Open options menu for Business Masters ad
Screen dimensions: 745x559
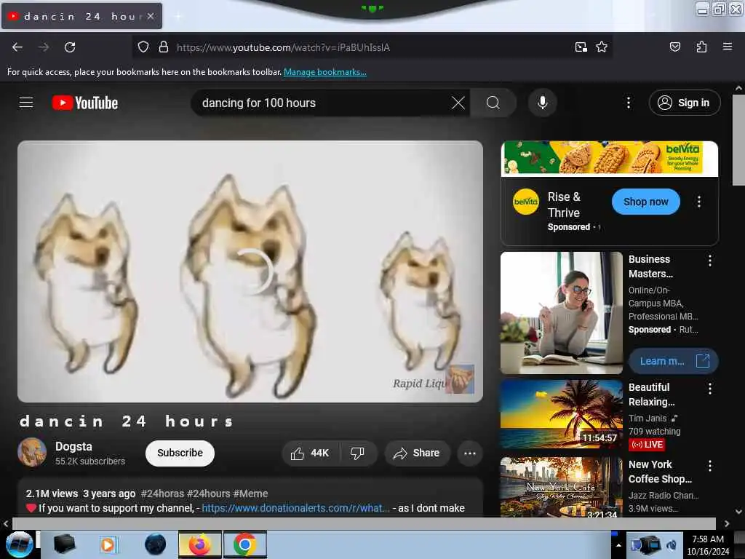709,261
